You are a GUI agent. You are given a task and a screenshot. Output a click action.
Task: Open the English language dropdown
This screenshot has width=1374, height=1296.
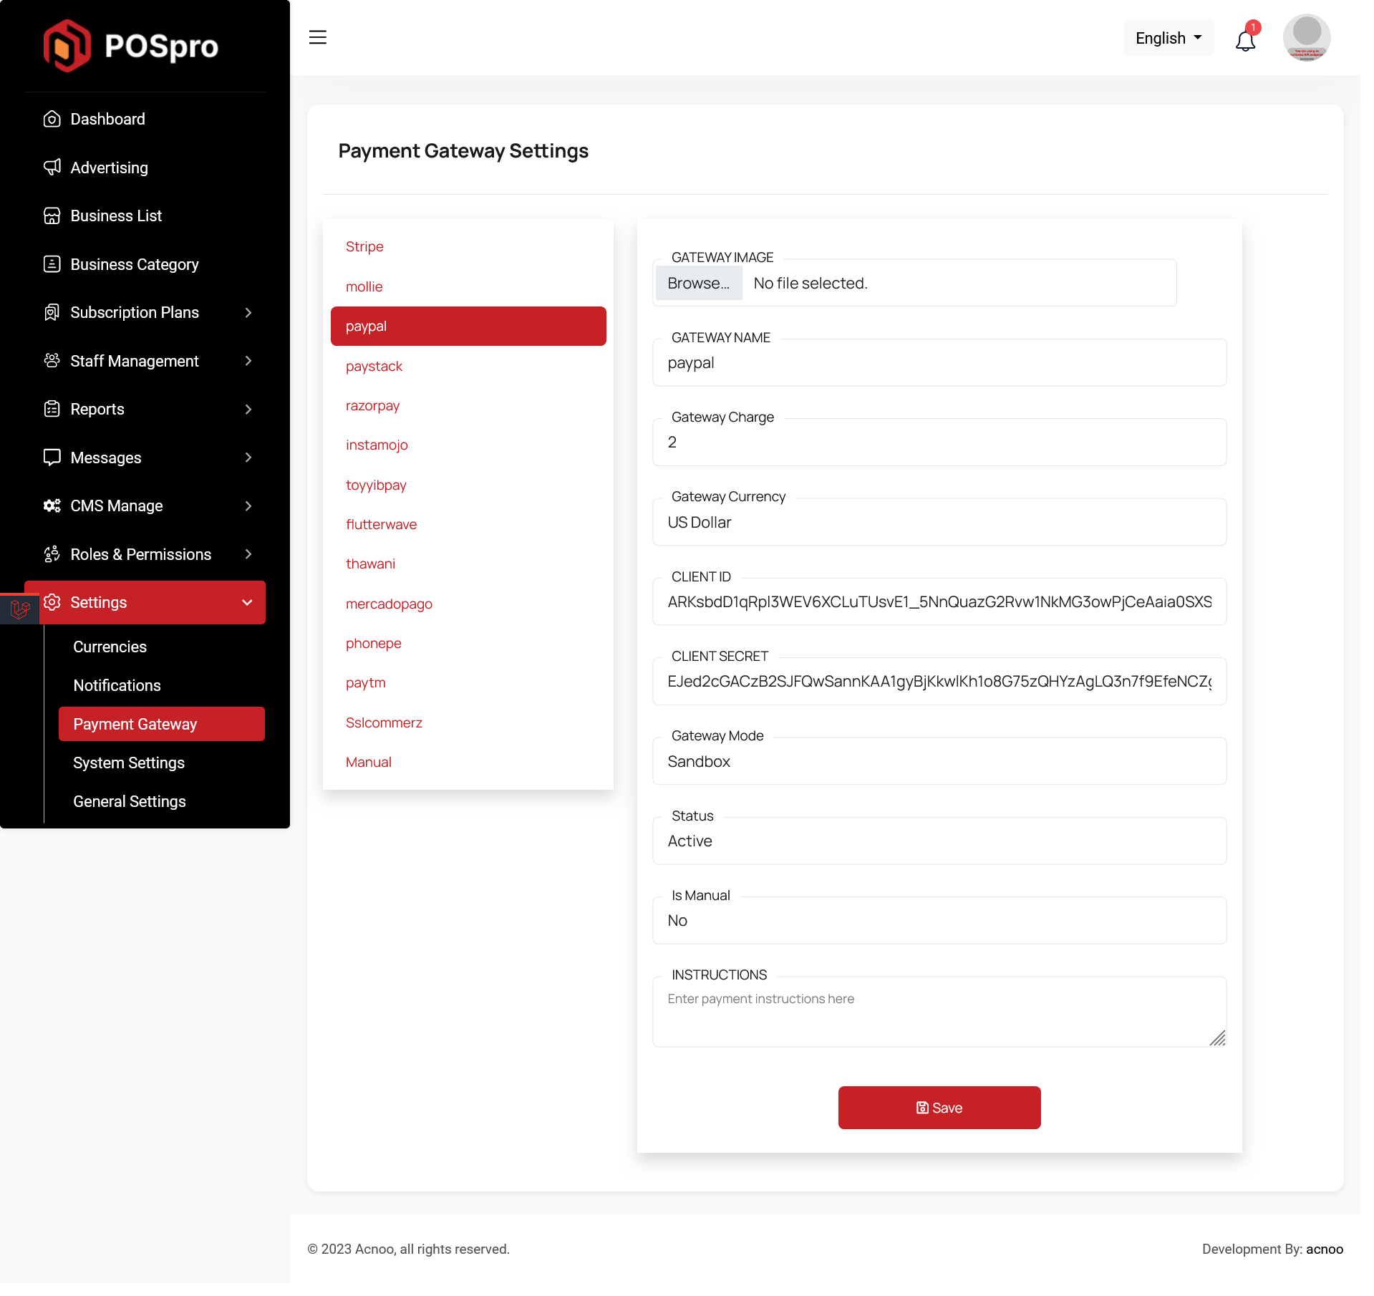[1168, 38]
